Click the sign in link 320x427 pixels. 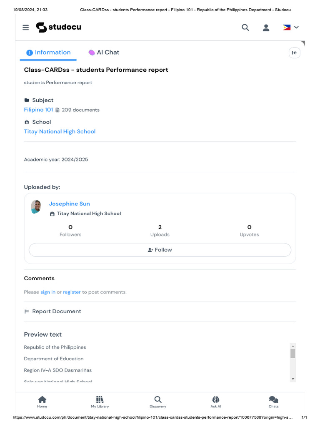(x=48, y=292)
